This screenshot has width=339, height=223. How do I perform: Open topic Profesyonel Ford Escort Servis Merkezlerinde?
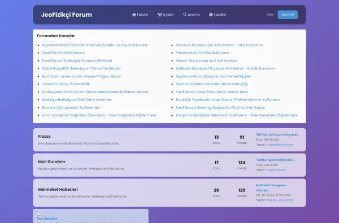pos(95,92)
